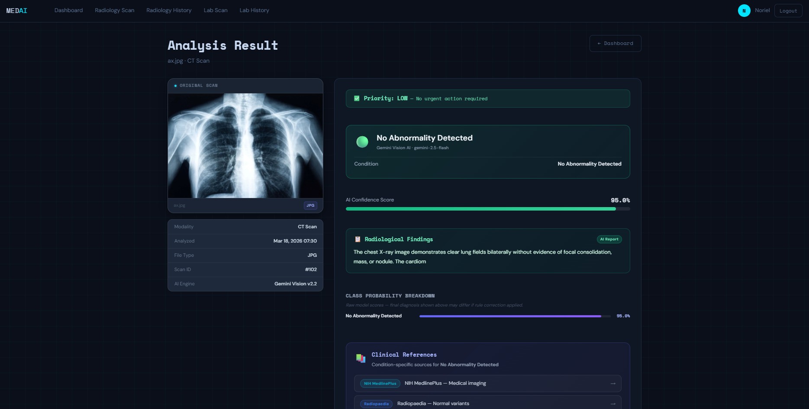The width and height of the screenshot is (809, 409).
Task: Click the AI Confidence Score progress bar
Action: (x=488, y=209)
